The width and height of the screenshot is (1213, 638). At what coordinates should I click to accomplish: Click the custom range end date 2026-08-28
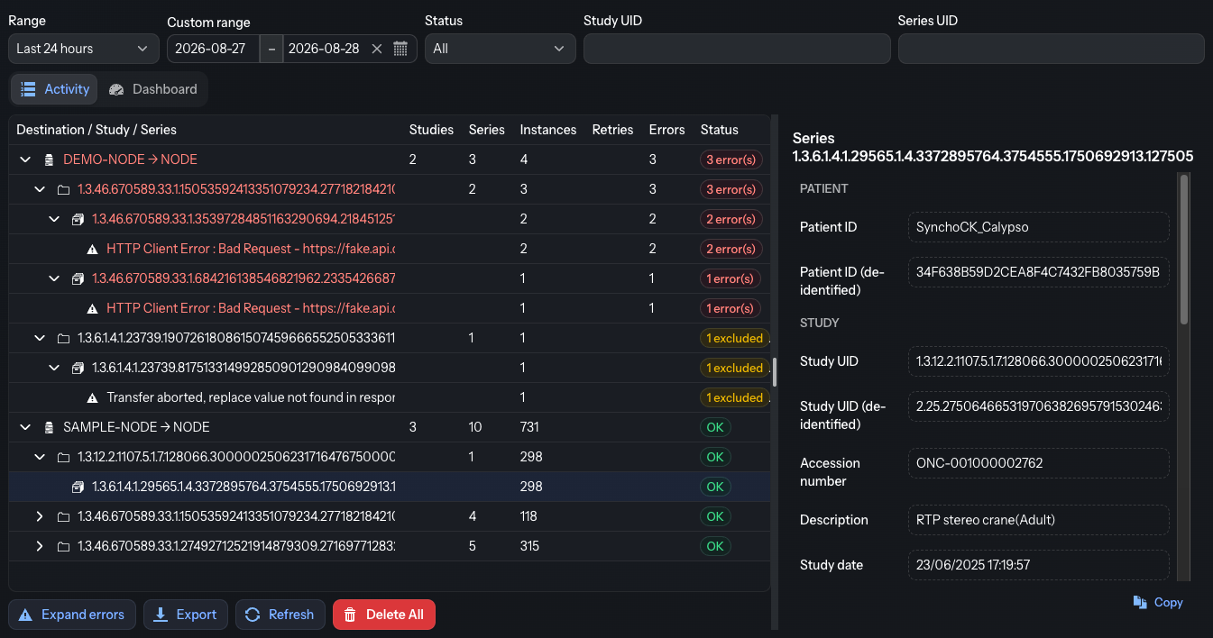point(324,49)
